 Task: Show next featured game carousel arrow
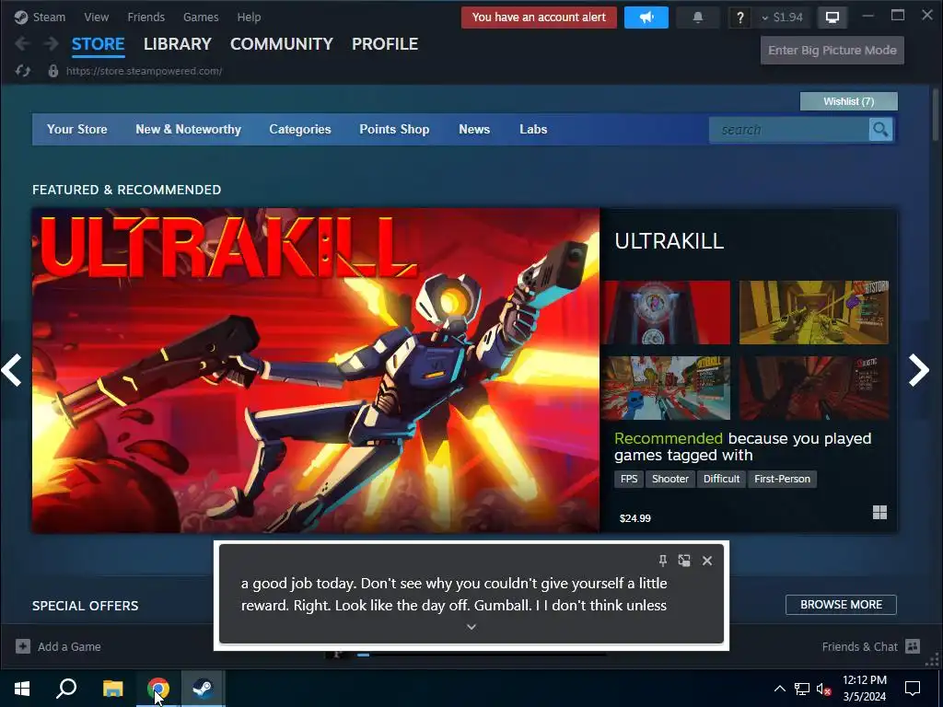pos(919,370)
